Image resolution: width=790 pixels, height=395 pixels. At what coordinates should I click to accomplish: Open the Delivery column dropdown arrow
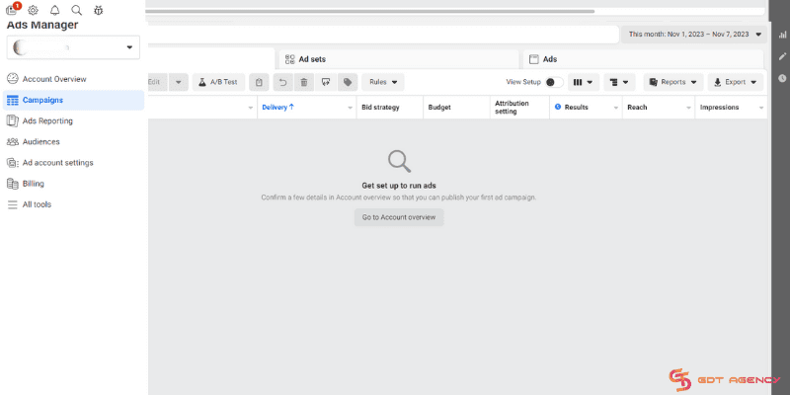(351, 108)
